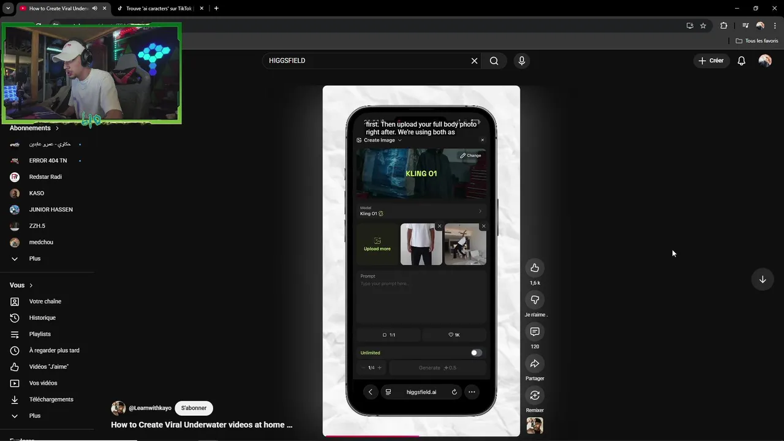Mute the YouTube tab audio icon
Image resolution: width=784 pixels, height=441 pixels.
point(94,9)
